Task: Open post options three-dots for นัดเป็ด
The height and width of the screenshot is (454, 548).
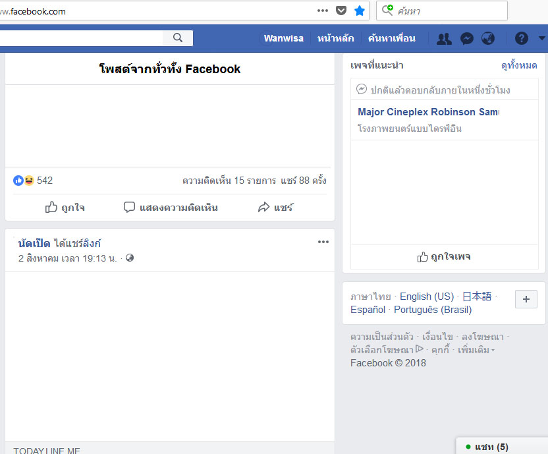Action: coord(323,242)
